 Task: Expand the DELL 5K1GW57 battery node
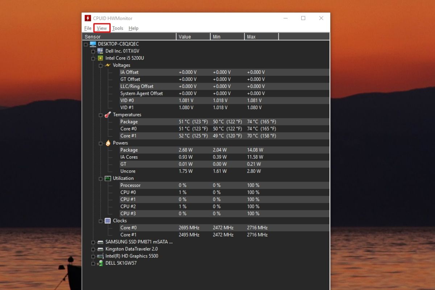click(x=93, y=263)
